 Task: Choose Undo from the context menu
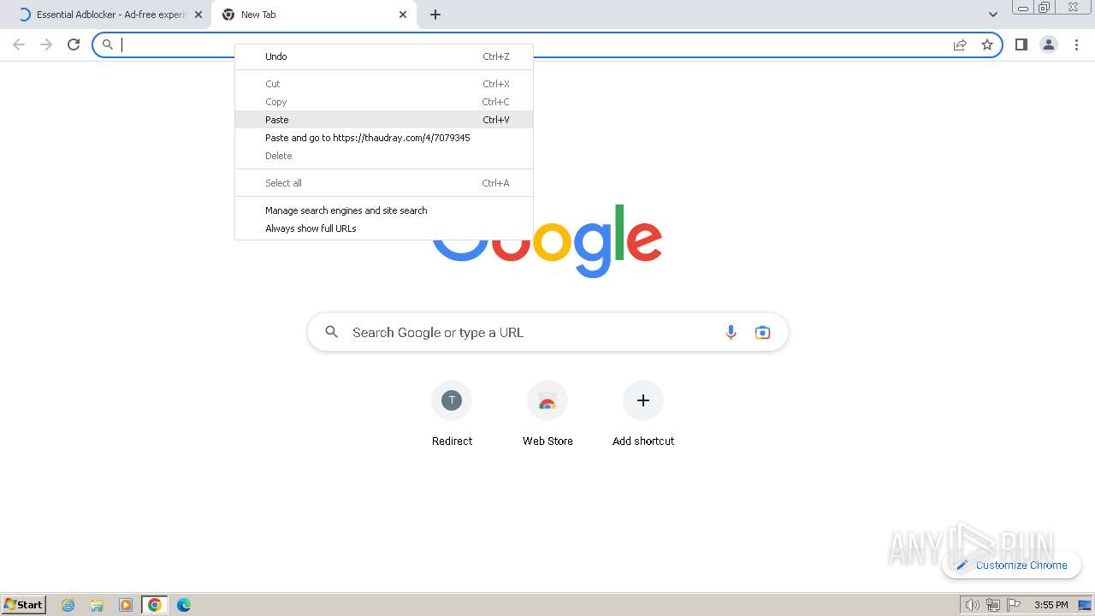tap(384, 56)
